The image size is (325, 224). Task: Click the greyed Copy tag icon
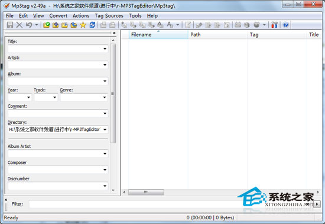(x=103, y=25)
